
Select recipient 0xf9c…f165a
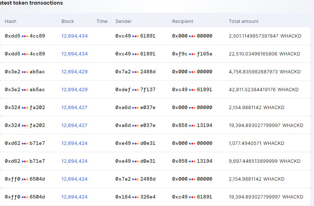point(192,54)
